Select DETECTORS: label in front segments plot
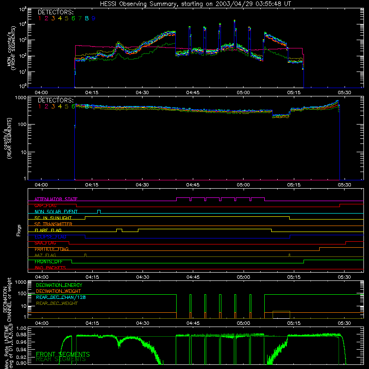 pos(56,12)
